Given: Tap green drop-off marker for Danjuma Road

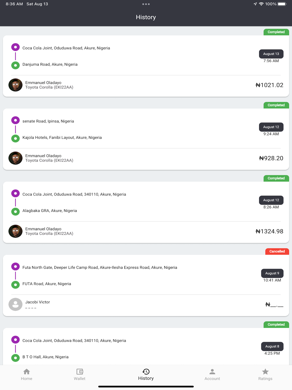Looking at the screenshot, I should click(x=15, y=65).
